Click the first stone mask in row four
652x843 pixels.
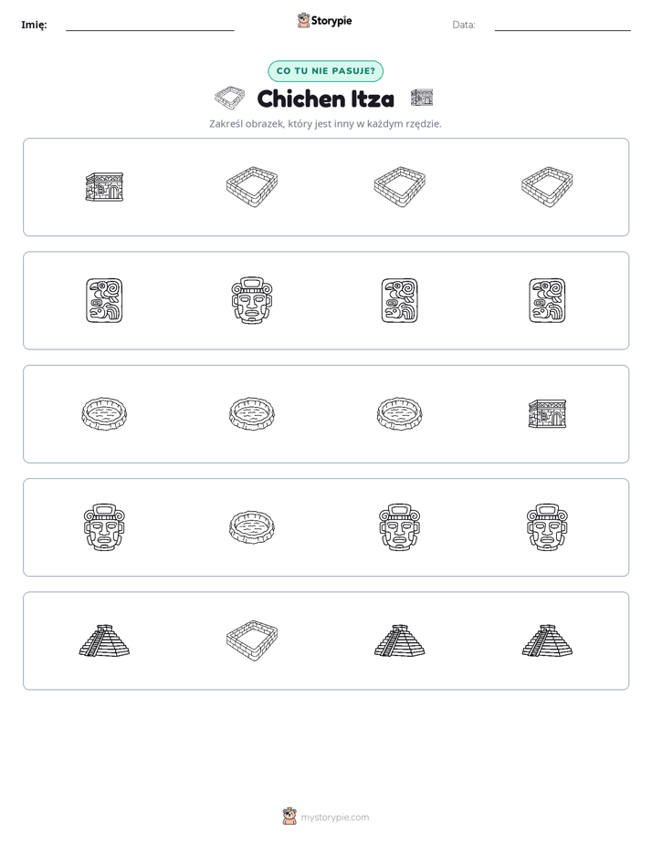tap(104, 527)
